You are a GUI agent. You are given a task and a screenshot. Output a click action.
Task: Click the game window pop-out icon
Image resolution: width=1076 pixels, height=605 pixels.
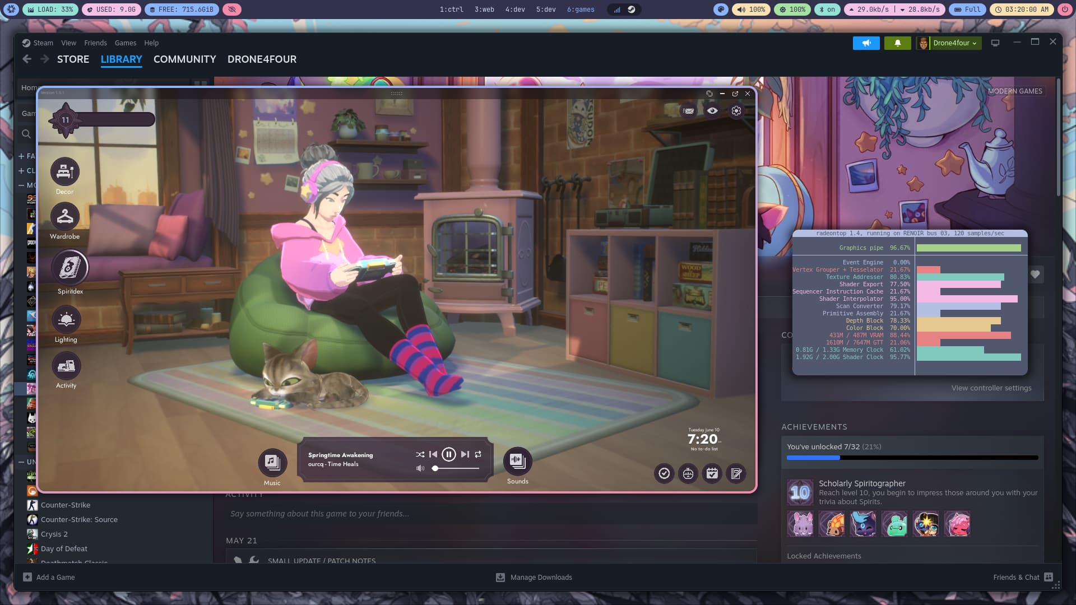735,94
